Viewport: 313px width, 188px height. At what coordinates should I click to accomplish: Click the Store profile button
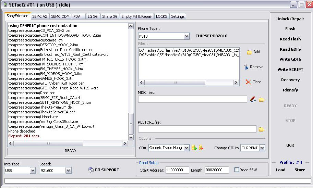tap(300, 170)
